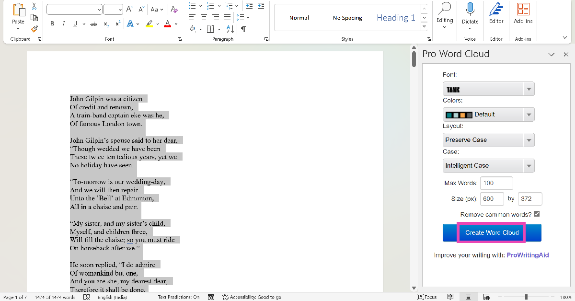This screenshot has height=301, width=575.
Task: Click the Sort icon in Paragraph group
Action: tap(230, 29)
